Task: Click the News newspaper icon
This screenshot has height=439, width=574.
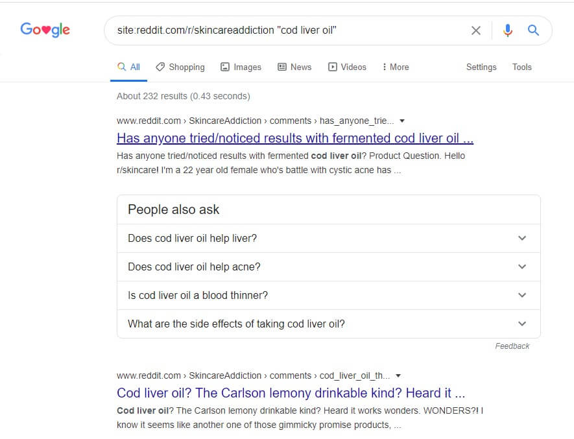Action: (x=282, y=67)
